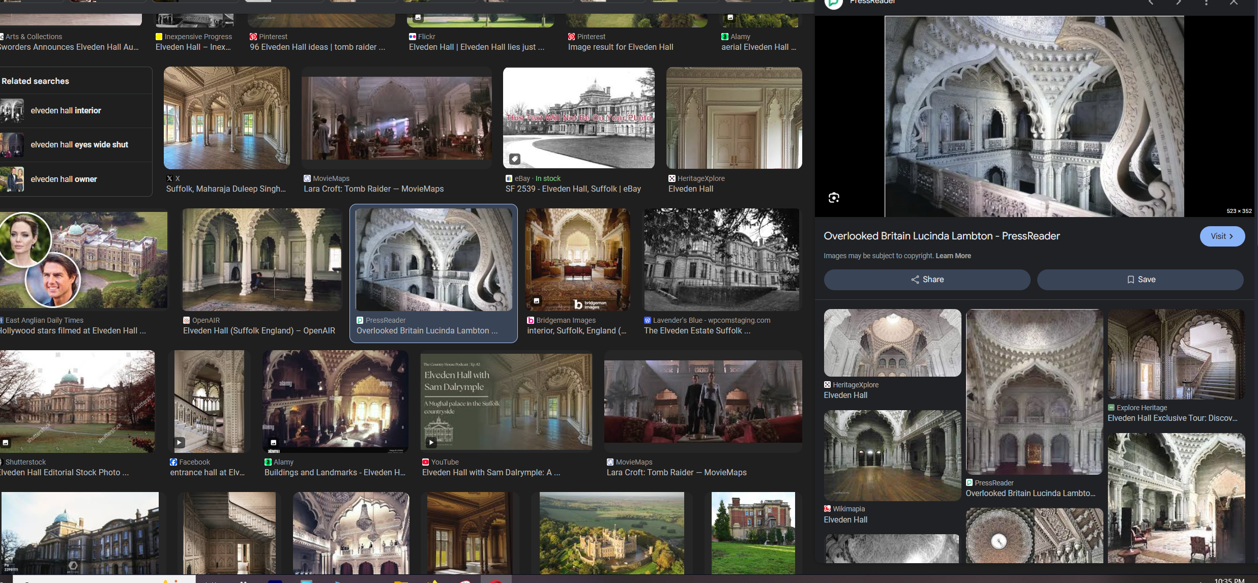Click the Alamy favicon beside aerial Elveden Hall
Screen dimensions: 1258x583
click(x=725, y=37)
